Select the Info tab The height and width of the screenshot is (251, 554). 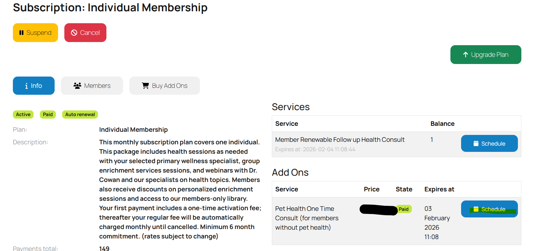34,86
